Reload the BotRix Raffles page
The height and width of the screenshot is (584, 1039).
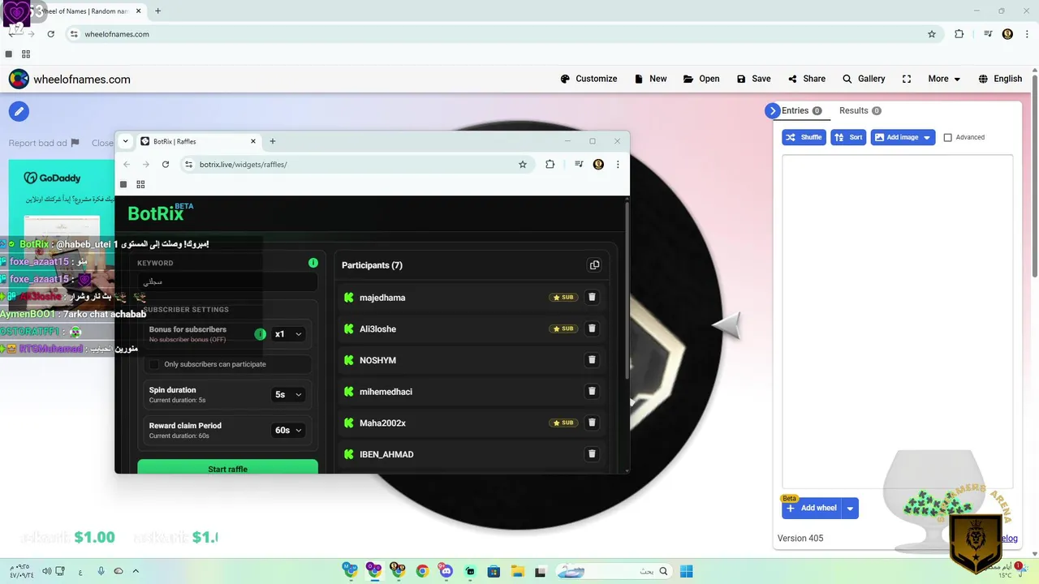tap(166, 164)
